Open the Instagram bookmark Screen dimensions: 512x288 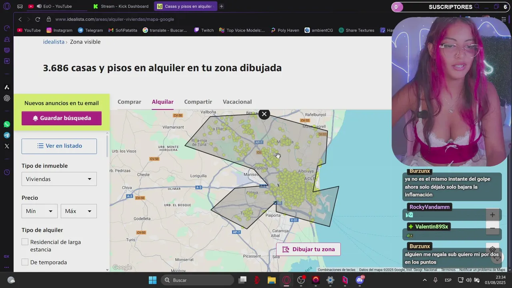(x=59, y=30)
